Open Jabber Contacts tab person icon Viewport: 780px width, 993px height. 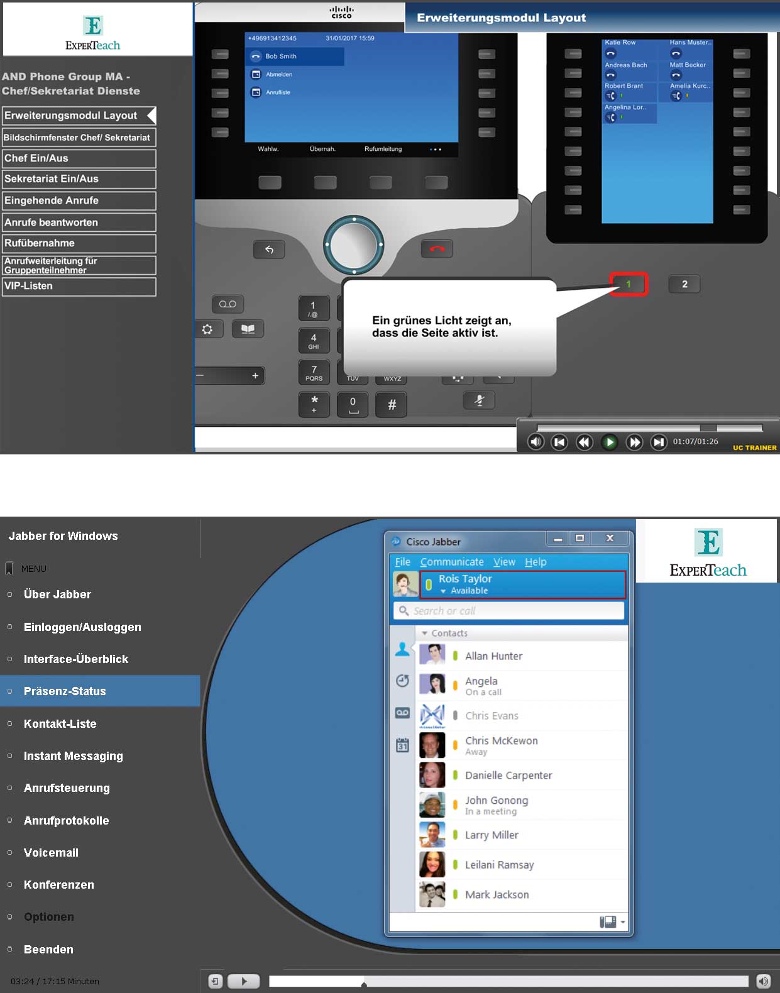(x=402, y=649)
